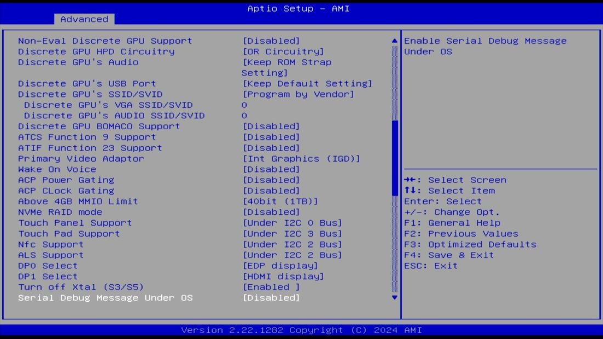Toggle Discrete GPU BOMACO Support value
The width and height of the screenshot is (603, 339).
tap(271, 127)
